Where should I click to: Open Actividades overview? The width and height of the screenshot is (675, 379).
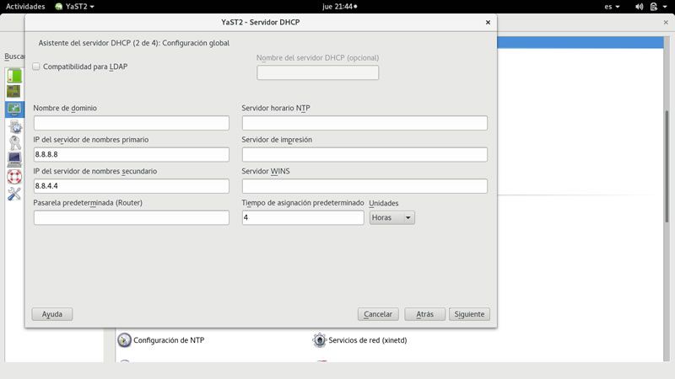(x=25, y=6)
